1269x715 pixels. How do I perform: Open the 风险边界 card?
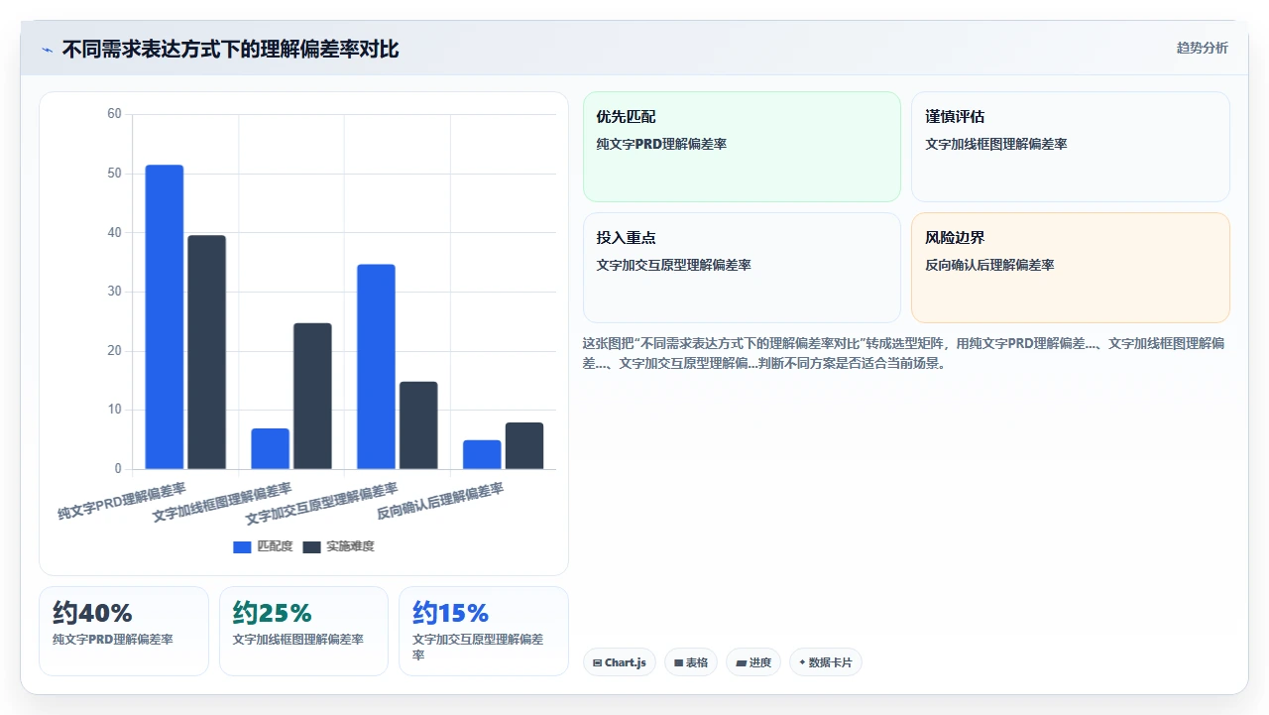[x=1071, y=268]
